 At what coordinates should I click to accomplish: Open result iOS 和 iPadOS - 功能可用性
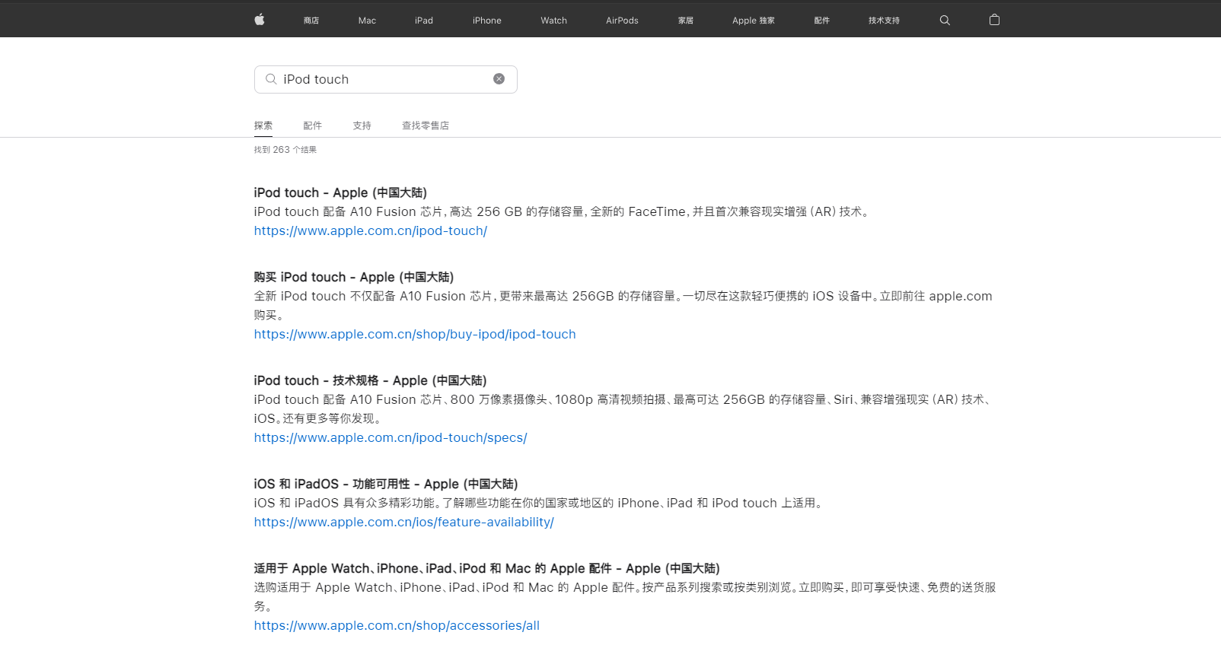pyautogui.click(x=386, y=484)
